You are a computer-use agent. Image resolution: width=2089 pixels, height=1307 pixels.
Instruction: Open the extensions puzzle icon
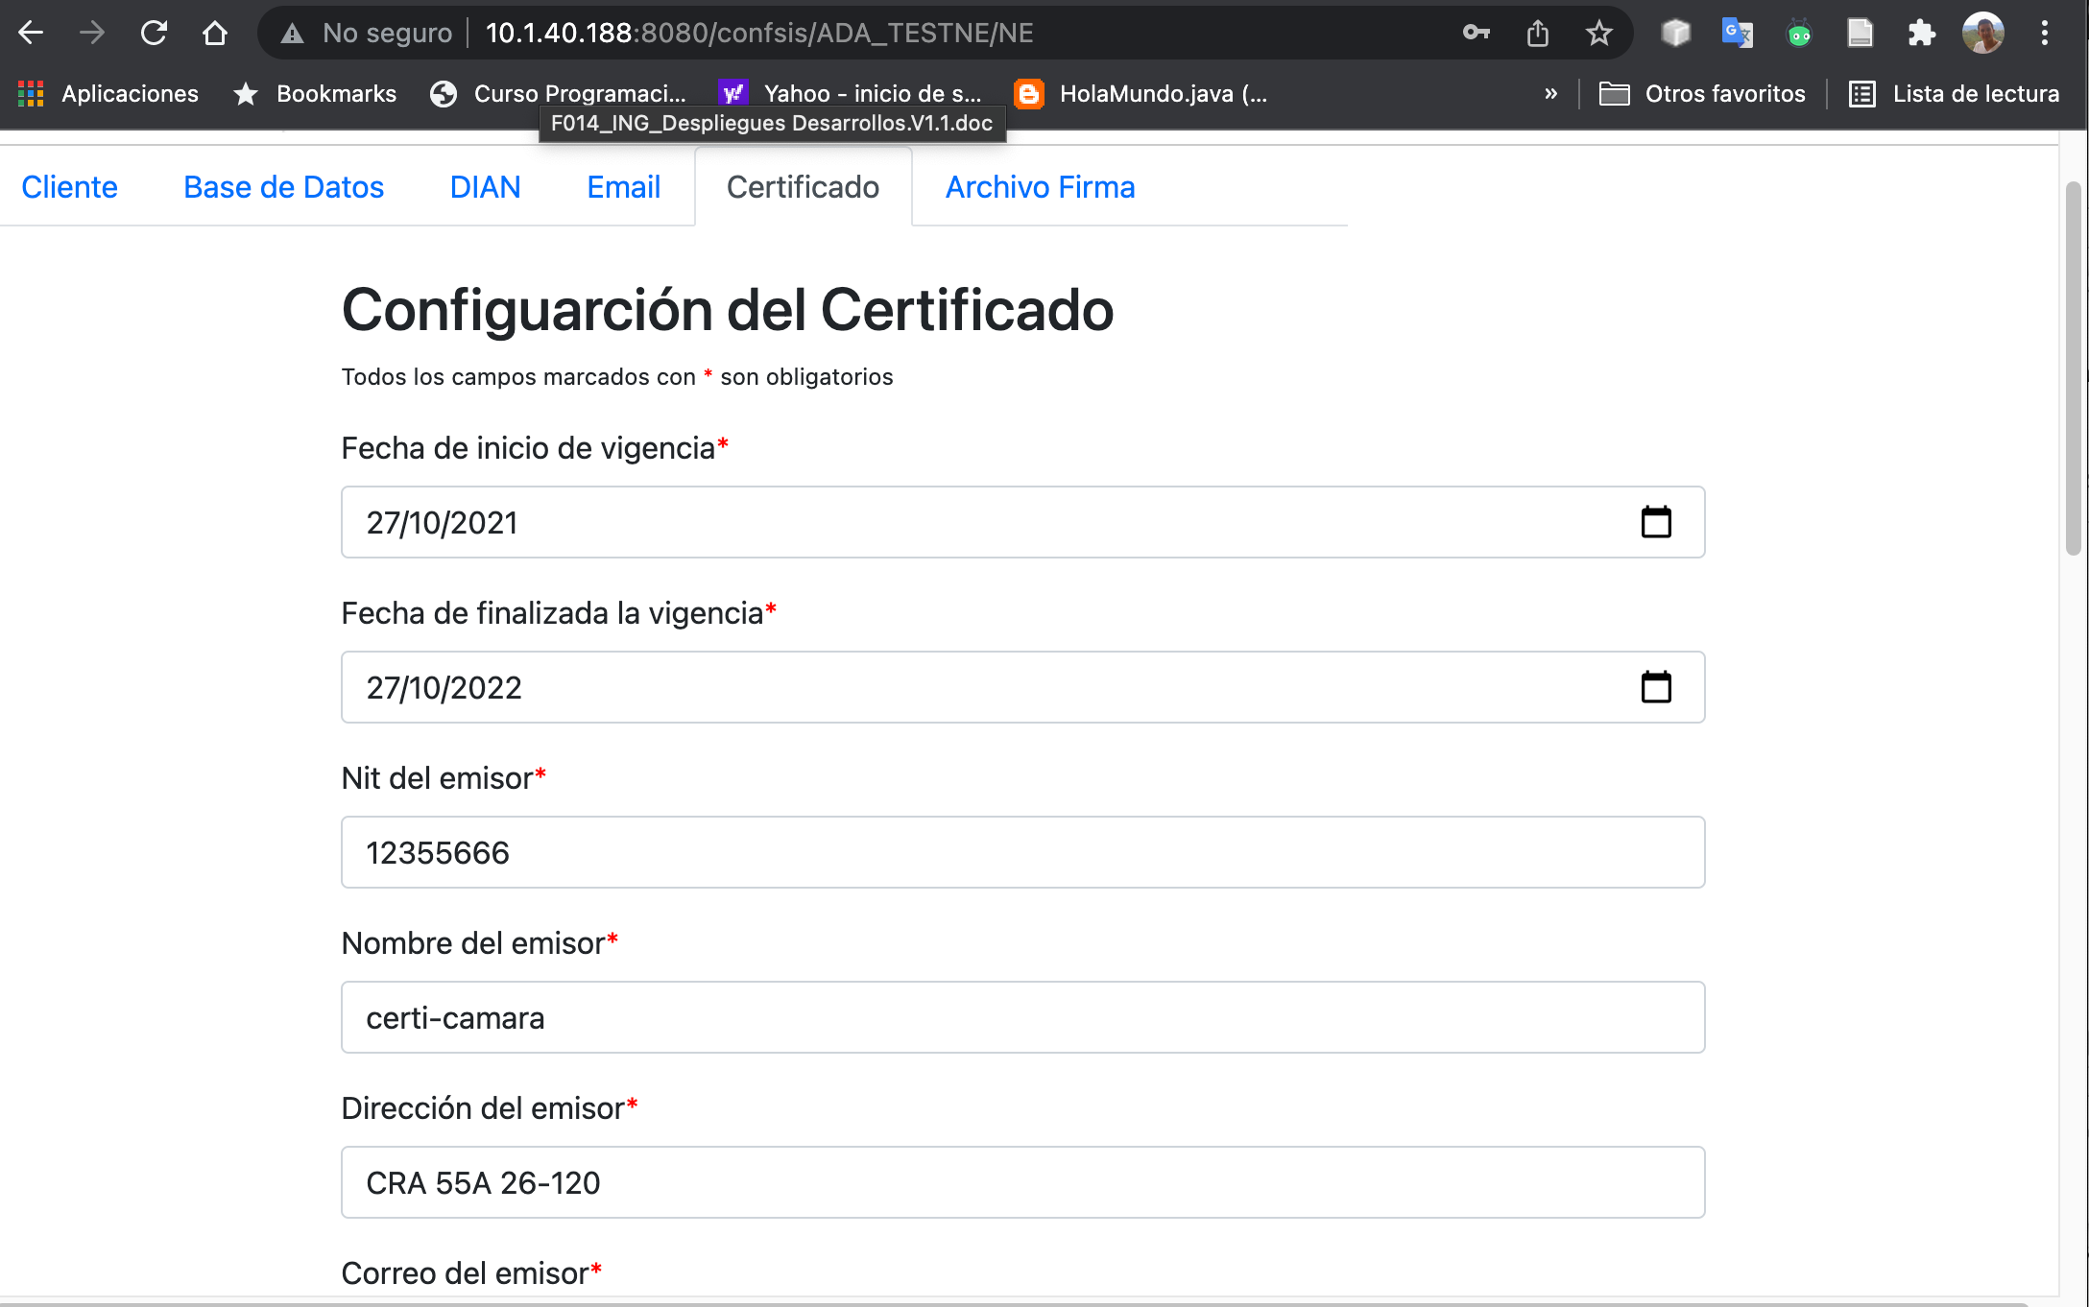(1921, 33)
